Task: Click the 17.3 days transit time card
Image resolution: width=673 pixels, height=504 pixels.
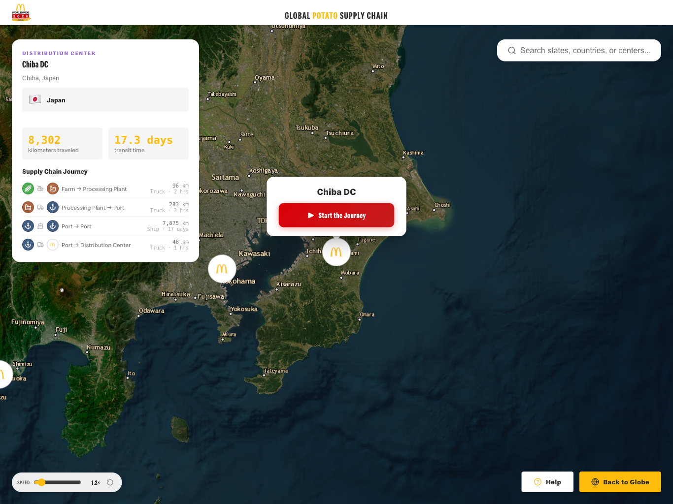Action: pyautogui.click(x=148, y=144)
